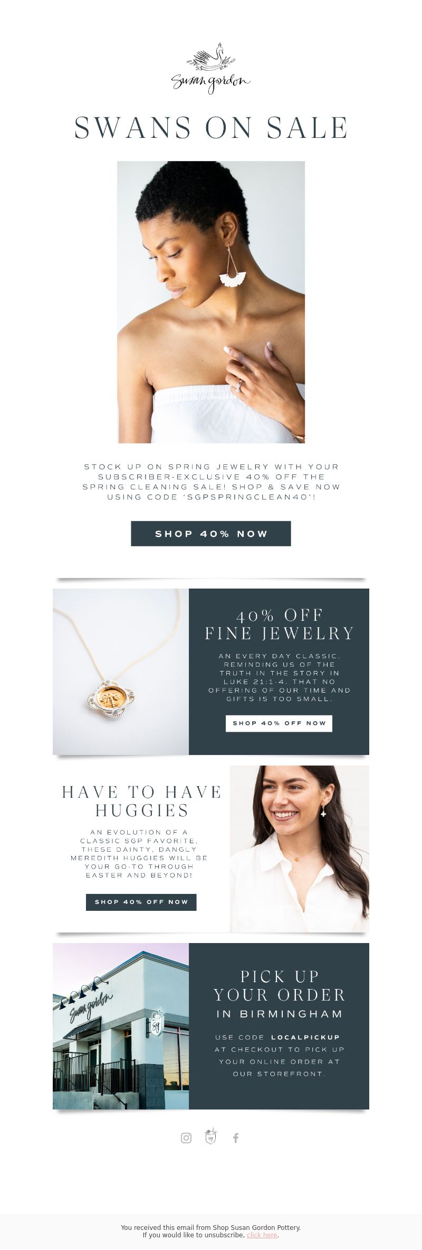Click white Shop 40% Off Now button
The image size is (422, 1250).
[x=279, y=723]
